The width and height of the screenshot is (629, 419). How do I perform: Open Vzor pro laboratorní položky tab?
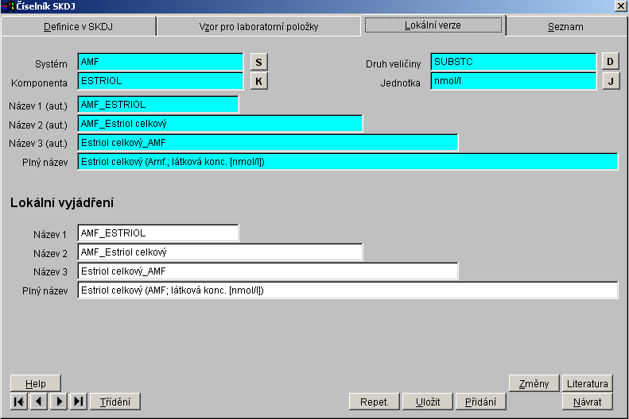[x=258, y=27]
